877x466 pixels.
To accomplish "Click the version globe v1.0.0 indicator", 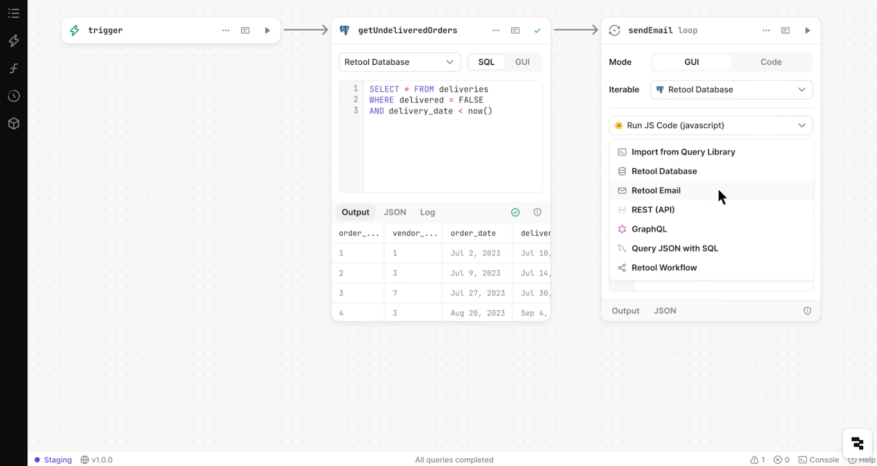I will tap(96, 459).
